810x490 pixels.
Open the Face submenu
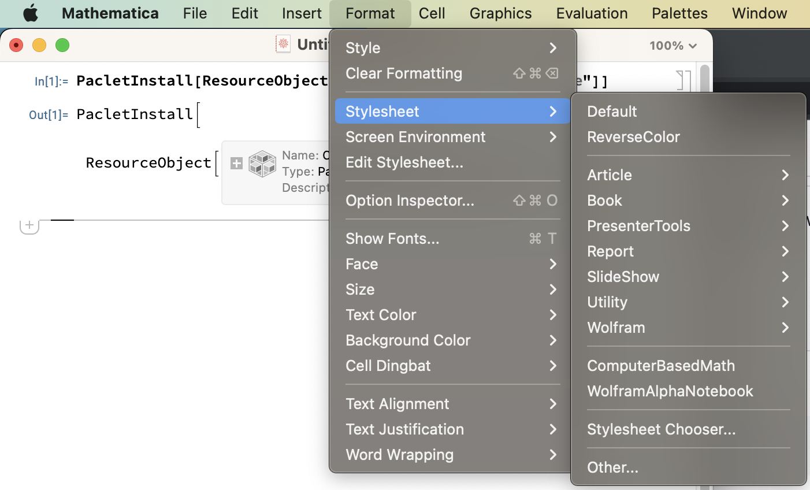click(x=362, y=264)
